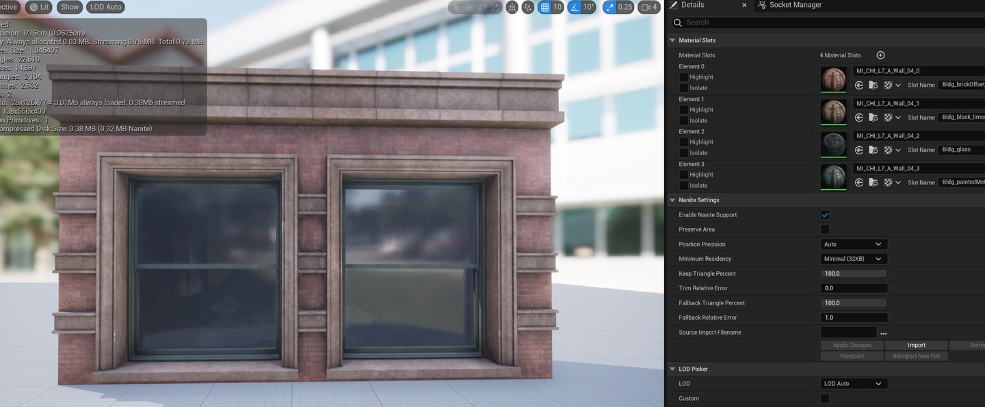Screen dimensions: 985x407
Task: Open Minimum Residency dropdown
Action: pyautogui.click(x=854, y=259)
